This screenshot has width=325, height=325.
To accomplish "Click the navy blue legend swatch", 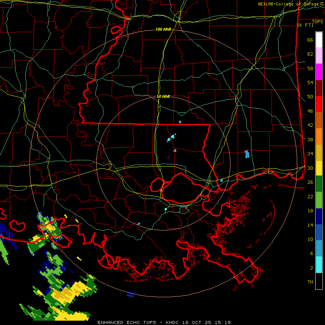I will click(319, 216).
